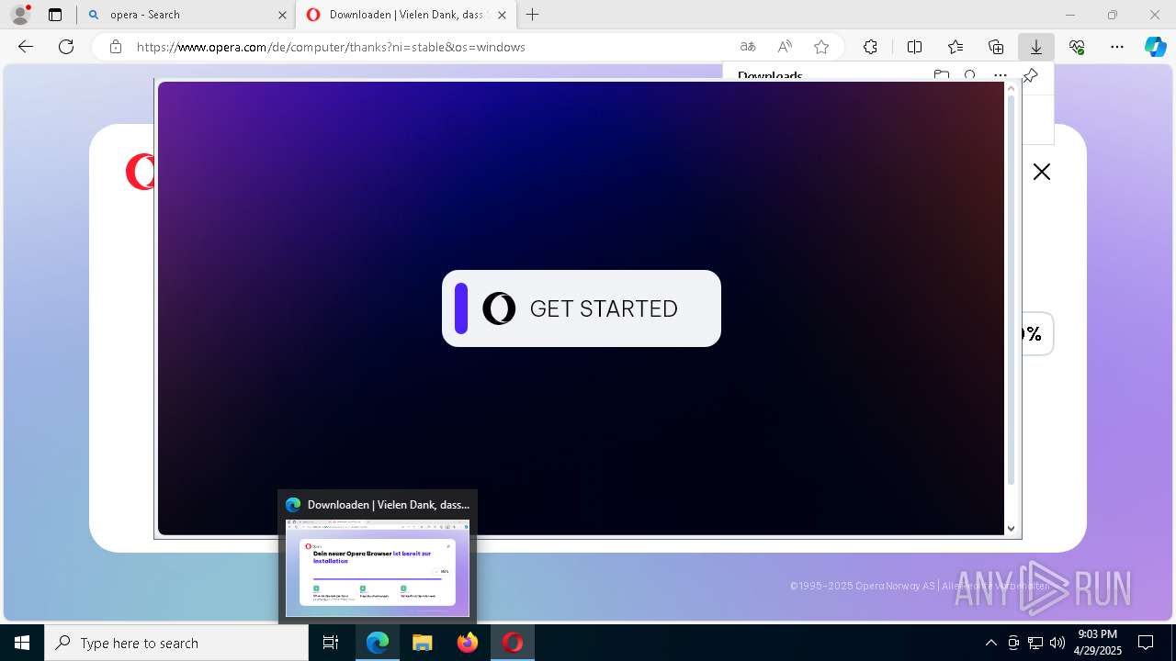Open network status tray icon
The image size is (1176, 661).
point(1035,643)
